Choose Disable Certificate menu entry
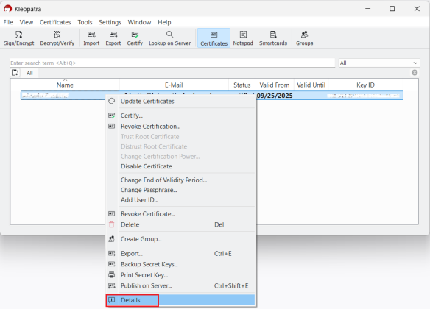This screenshot has height=309, width=430. tap(181, 166)
